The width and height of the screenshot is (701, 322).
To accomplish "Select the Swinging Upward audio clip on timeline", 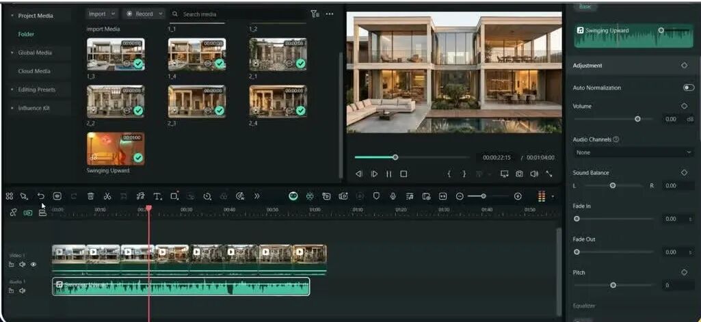I will click(x=181, y=286).
